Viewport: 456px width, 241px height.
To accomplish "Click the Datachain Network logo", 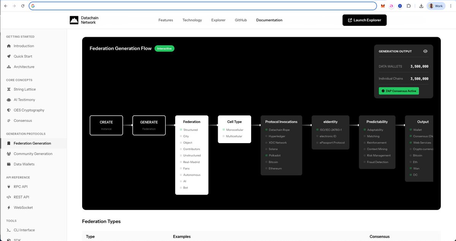I will [84, 20].
